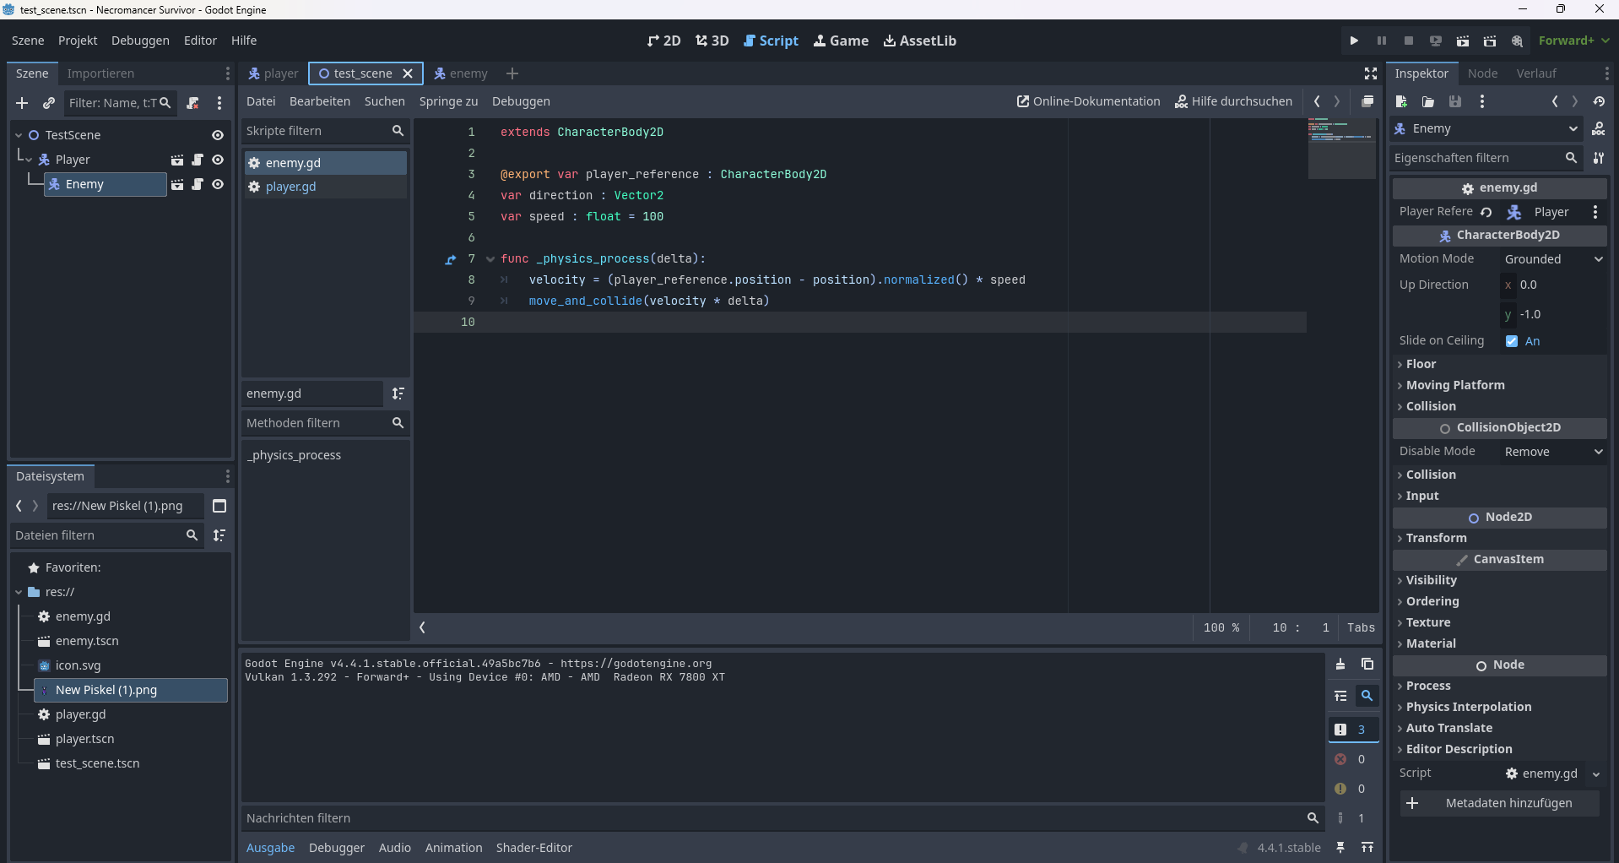Toggle the output search bar
This screenshot has height=863, width=1619.
click(1367, 696)
